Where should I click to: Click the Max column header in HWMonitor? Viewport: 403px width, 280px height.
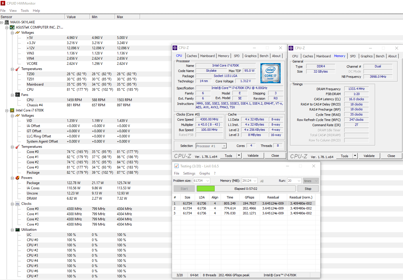127,17
